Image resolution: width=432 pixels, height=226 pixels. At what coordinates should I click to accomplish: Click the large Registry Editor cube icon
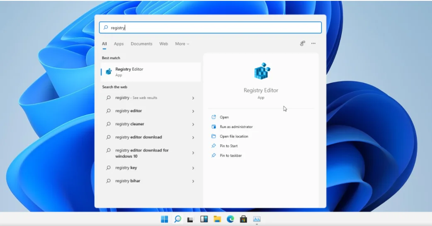point(261,72)
